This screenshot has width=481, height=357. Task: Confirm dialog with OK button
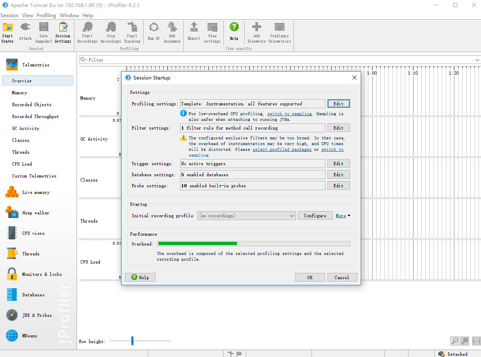click(x=310, y=277)
